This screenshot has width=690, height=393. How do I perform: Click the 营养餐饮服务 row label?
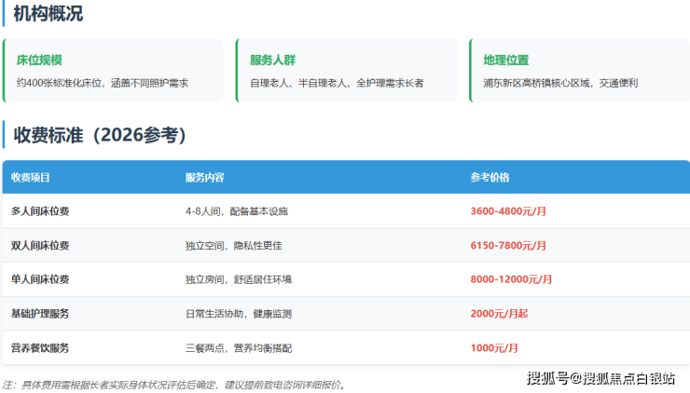coord(40,348)
